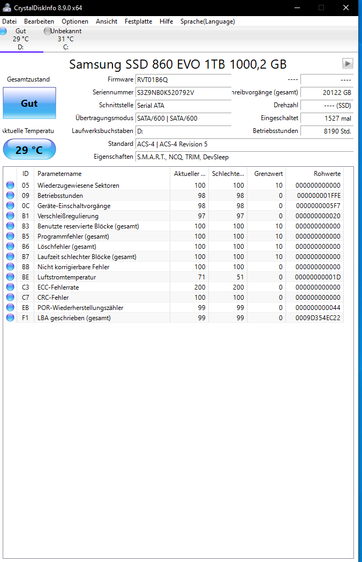Screen dimensions: 362x562
Task: Click the Grenzwert column header
Action: click(x=266, y=173)
